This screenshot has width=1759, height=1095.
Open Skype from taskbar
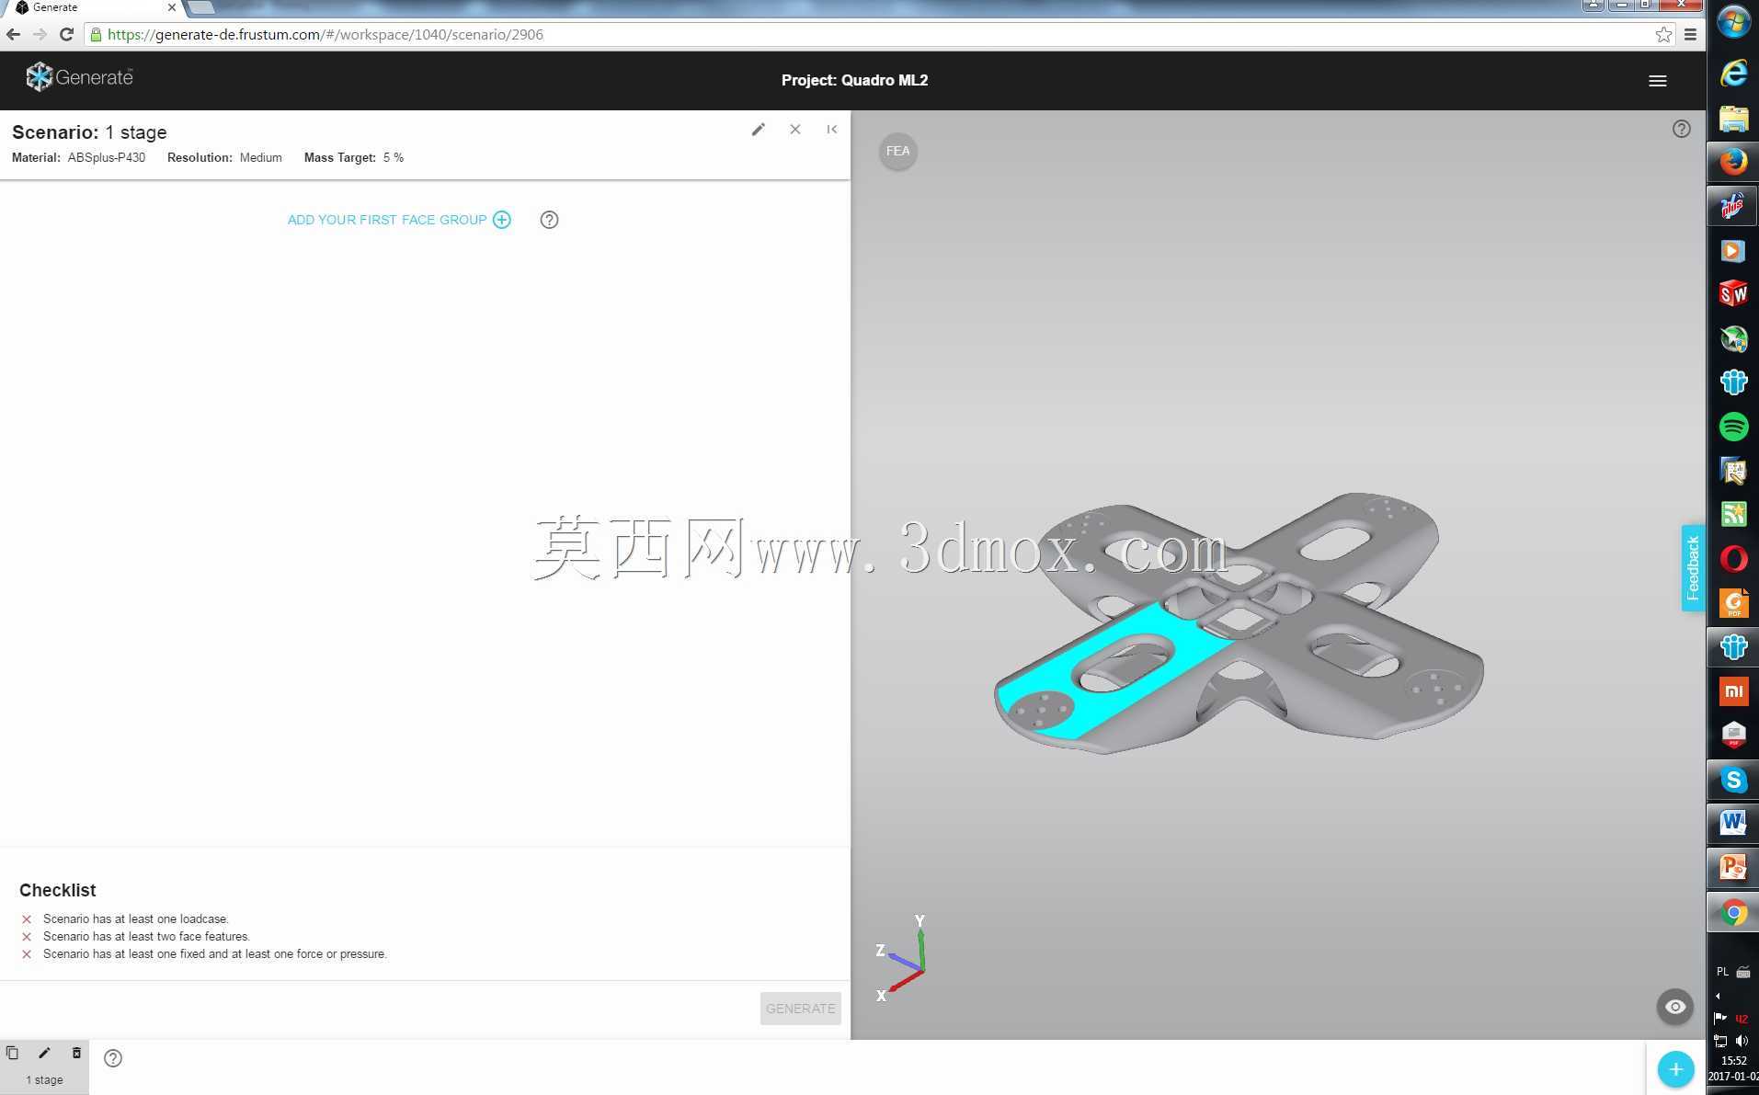(1733, 780)
